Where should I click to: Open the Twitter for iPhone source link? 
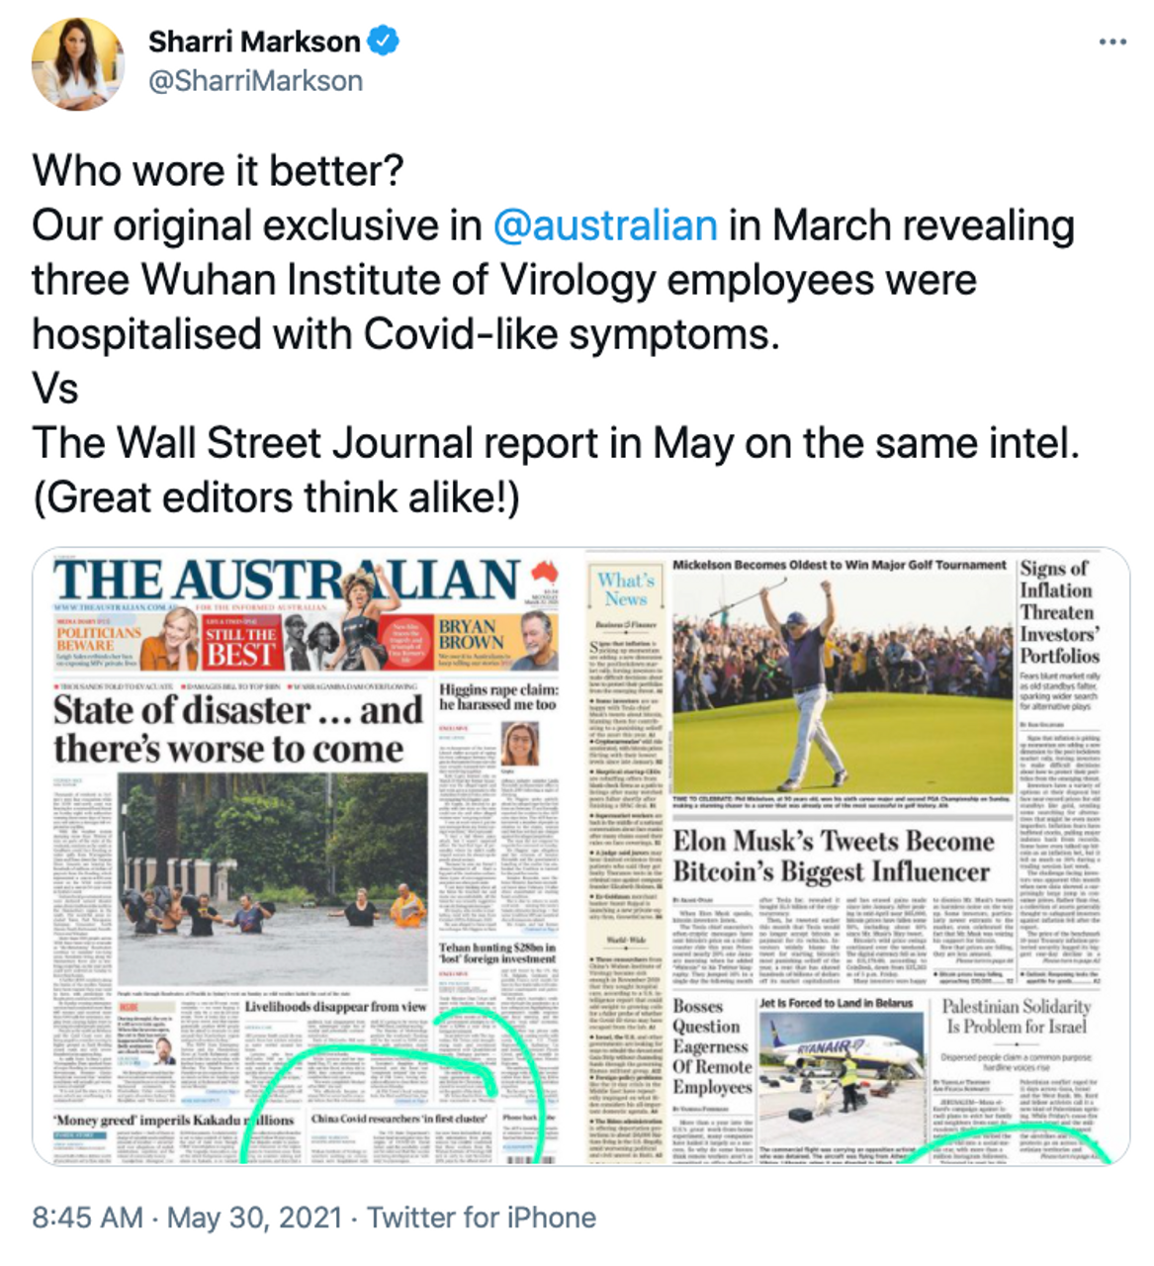coord(482,1218)
